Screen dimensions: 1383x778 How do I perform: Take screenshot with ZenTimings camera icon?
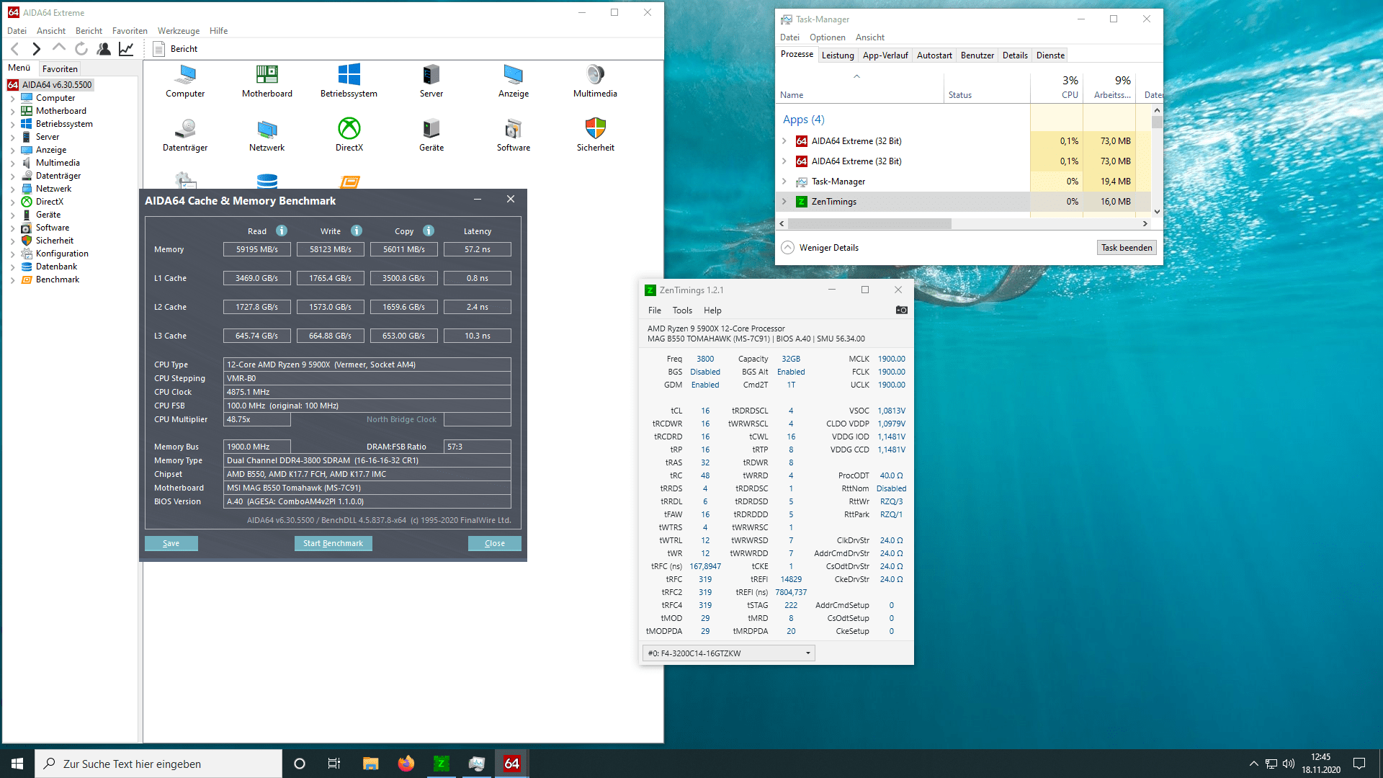point(901,310)
